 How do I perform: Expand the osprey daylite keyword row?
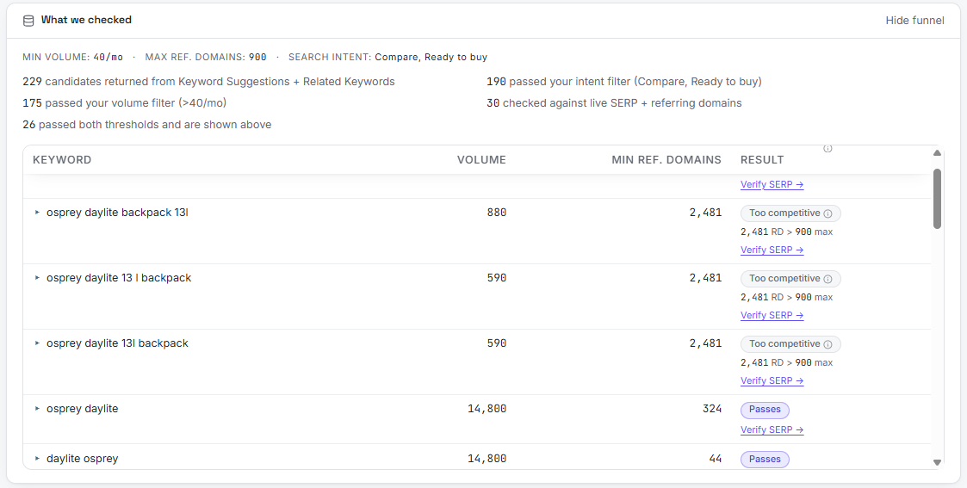click(37, 409)
